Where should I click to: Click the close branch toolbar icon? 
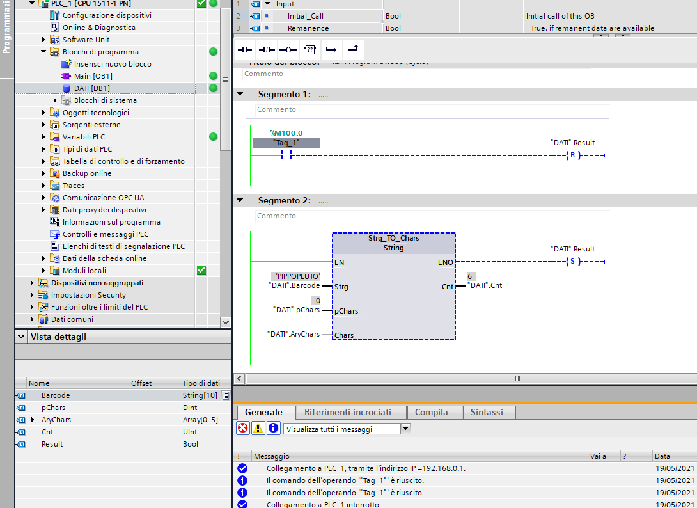tap(353, 50)
